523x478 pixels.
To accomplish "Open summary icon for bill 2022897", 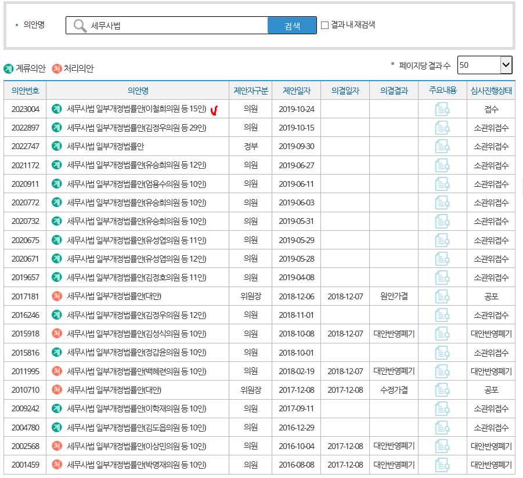I will 442,128.
